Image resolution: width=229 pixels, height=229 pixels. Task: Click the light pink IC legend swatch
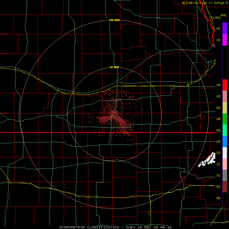point(225,164)
